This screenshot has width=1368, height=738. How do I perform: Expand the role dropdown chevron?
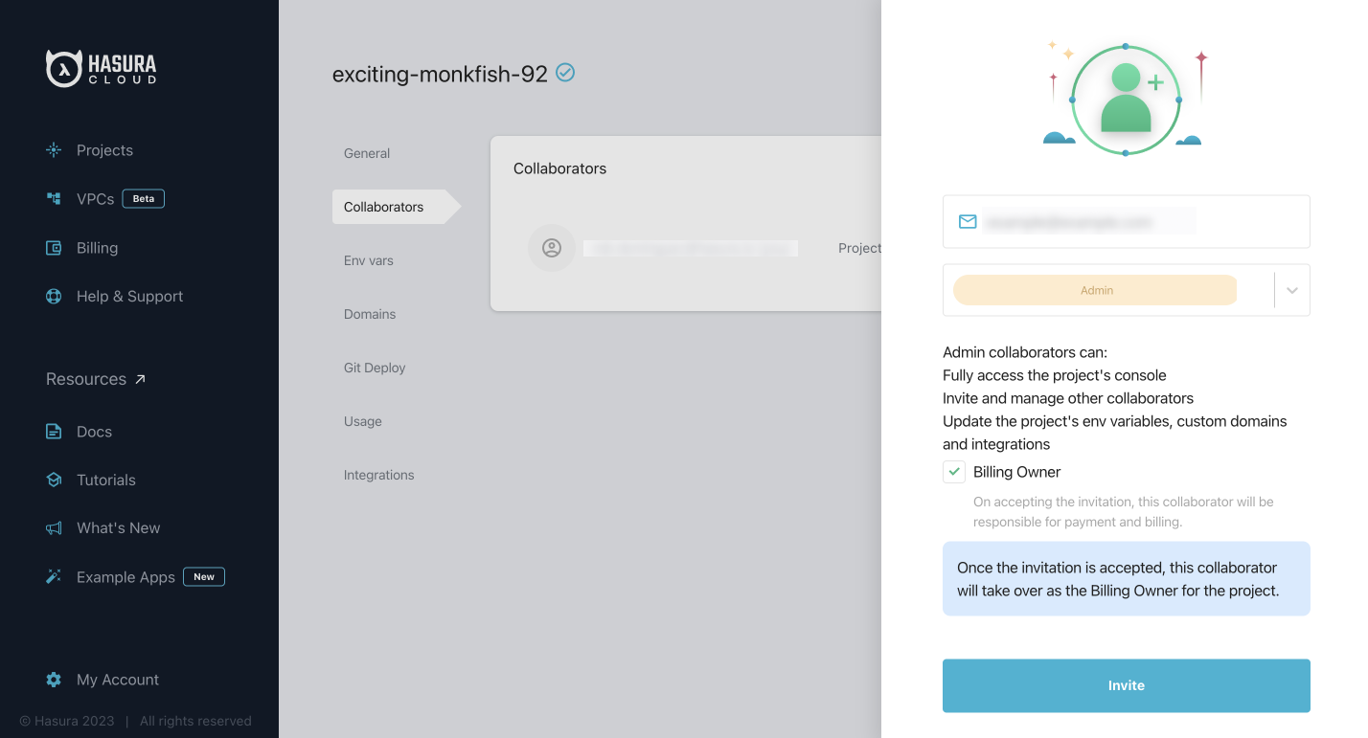tap(1292, 290)
